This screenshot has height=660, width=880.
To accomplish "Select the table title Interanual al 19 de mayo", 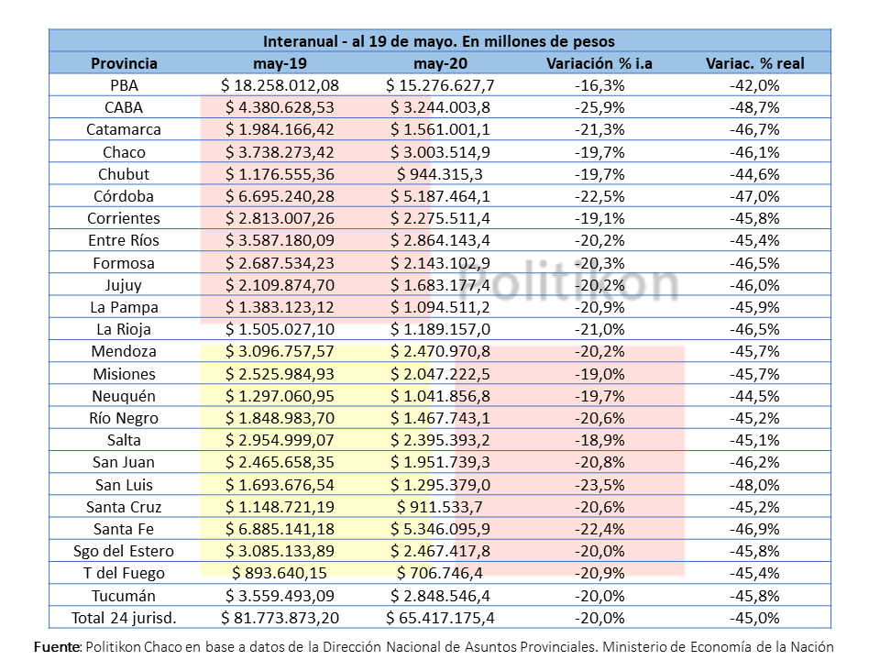I will (x=439, y=41).
